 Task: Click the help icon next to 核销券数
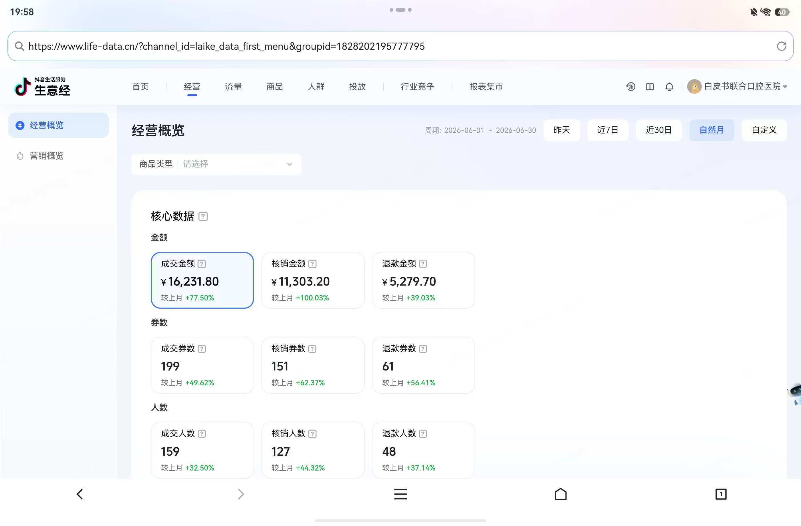(312, 349)
